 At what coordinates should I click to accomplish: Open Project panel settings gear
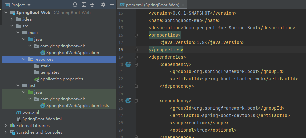click(103, 5)
